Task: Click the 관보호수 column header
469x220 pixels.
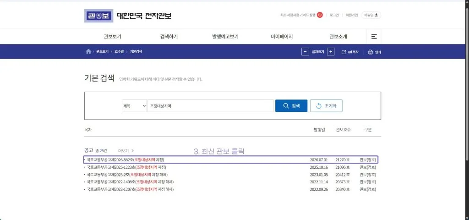Action: tap(343, 130)
